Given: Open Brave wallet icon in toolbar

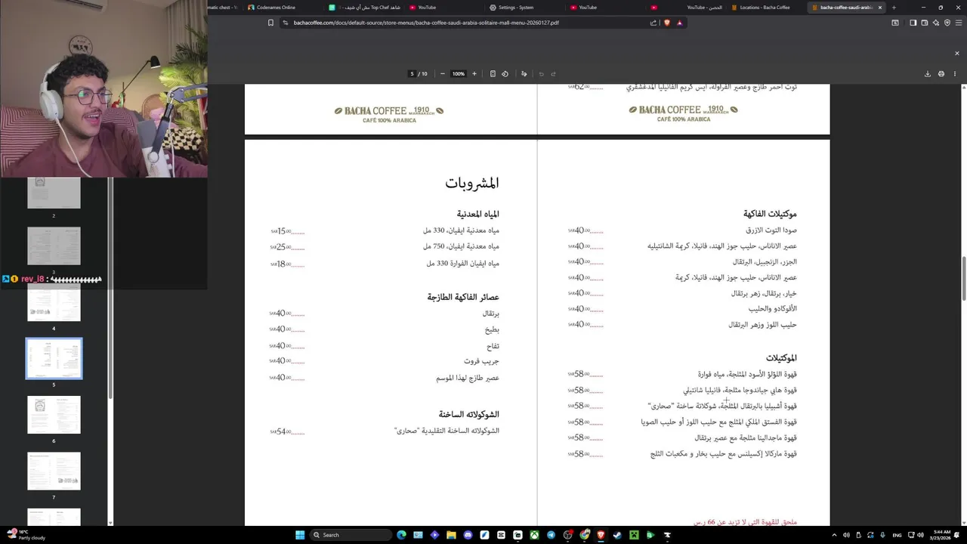Looking at the screenshot, I should pyautogui.click(x=924, y=23).
